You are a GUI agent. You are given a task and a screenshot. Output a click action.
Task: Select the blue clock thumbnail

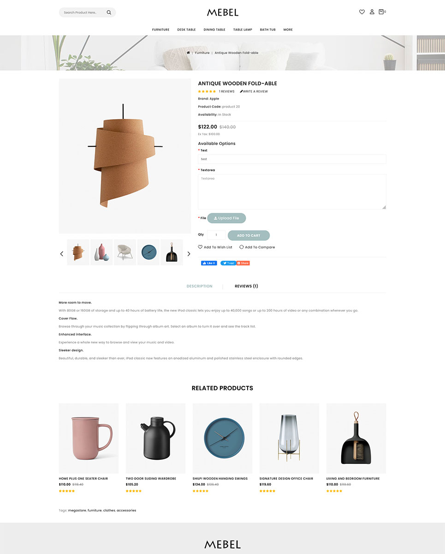pos(148,252)
